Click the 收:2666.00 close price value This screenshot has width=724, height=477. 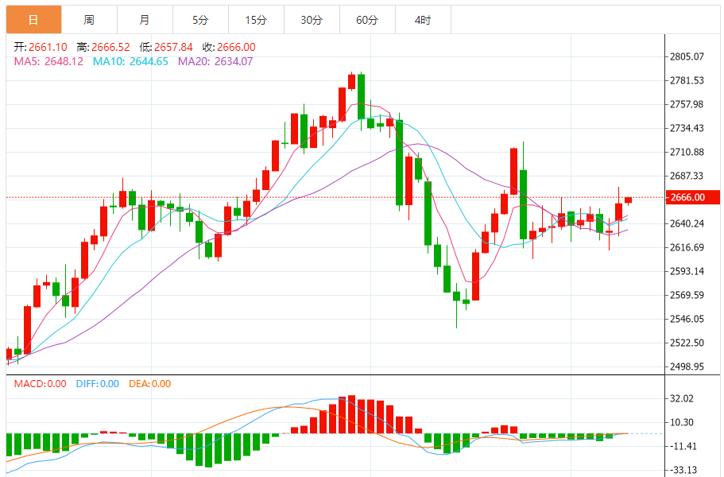tap(229, 47)
